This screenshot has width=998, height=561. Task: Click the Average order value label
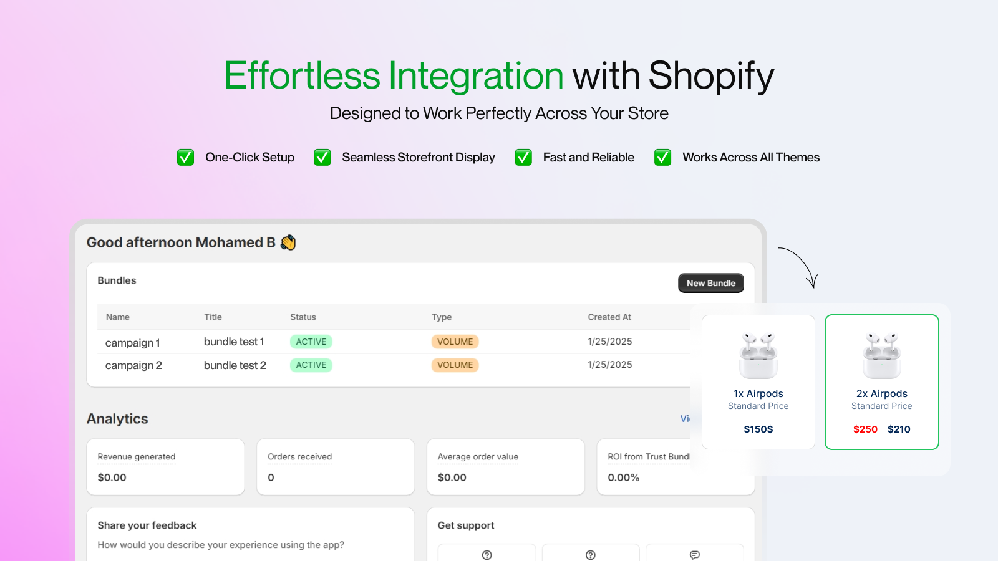coord(478,457)
